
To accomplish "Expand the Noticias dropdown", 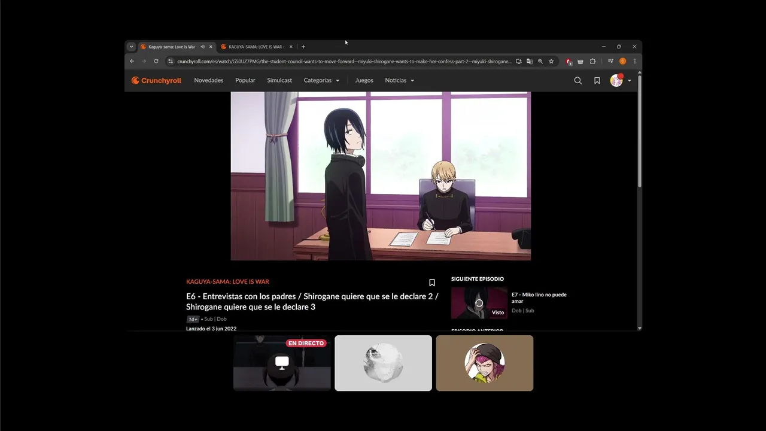I will tap(400, 80).
